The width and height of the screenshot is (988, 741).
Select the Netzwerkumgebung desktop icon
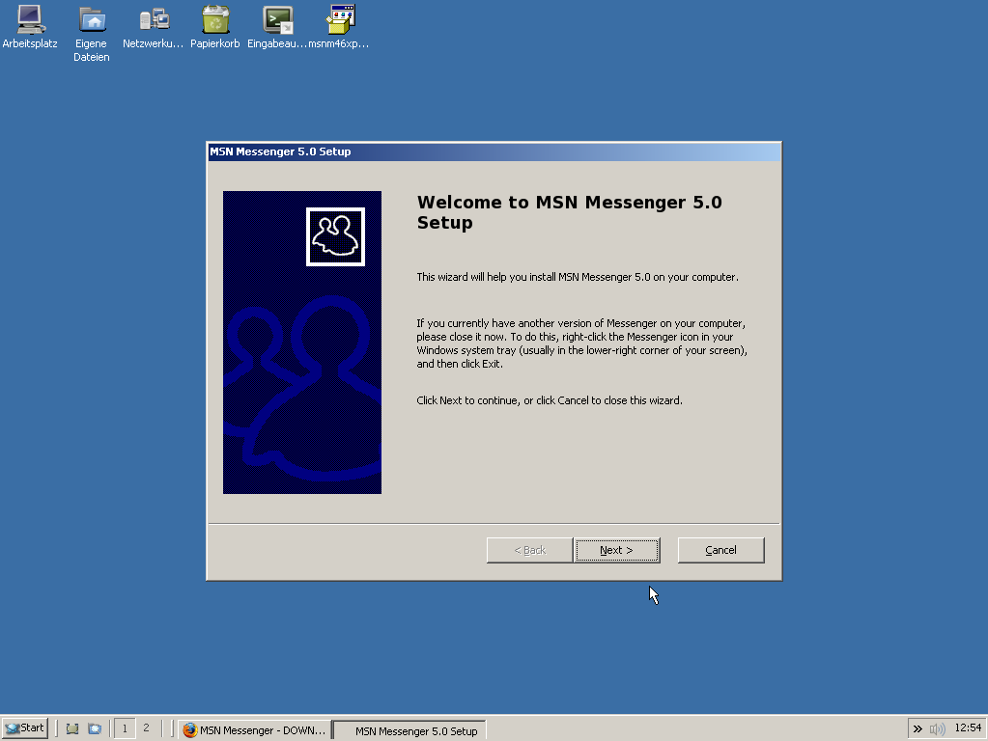pos(154,26)
